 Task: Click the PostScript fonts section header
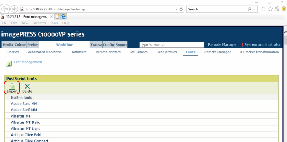click(141, 79)
